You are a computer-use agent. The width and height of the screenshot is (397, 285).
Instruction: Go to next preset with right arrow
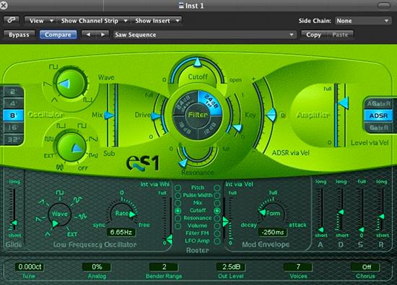102,35
